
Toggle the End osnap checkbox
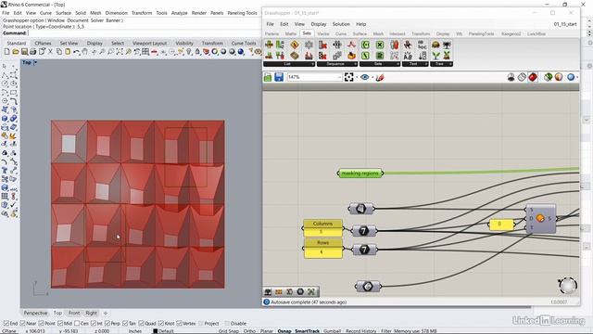click(6, 324)
